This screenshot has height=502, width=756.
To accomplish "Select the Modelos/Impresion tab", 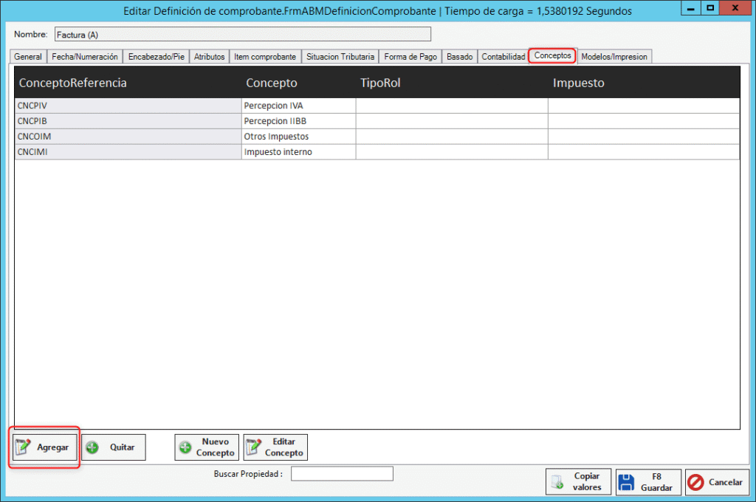I will 614,57.
